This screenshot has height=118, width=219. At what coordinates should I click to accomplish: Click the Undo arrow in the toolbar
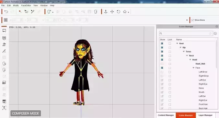pyautogui.click(x=6, y=12)
